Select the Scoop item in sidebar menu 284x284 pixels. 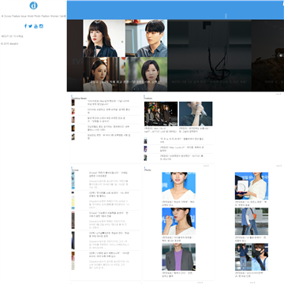[x=7, y=16]
